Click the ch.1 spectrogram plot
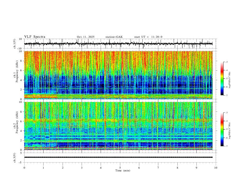Screen dimensions: 243x188 pos(118,75)
